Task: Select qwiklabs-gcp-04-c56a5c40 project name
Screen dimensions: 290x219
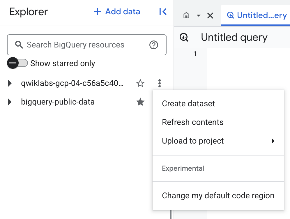Action: 72,83
